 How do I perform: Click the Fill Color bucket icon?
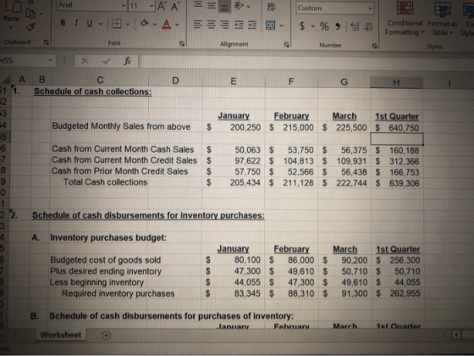(x=145, y=24)
